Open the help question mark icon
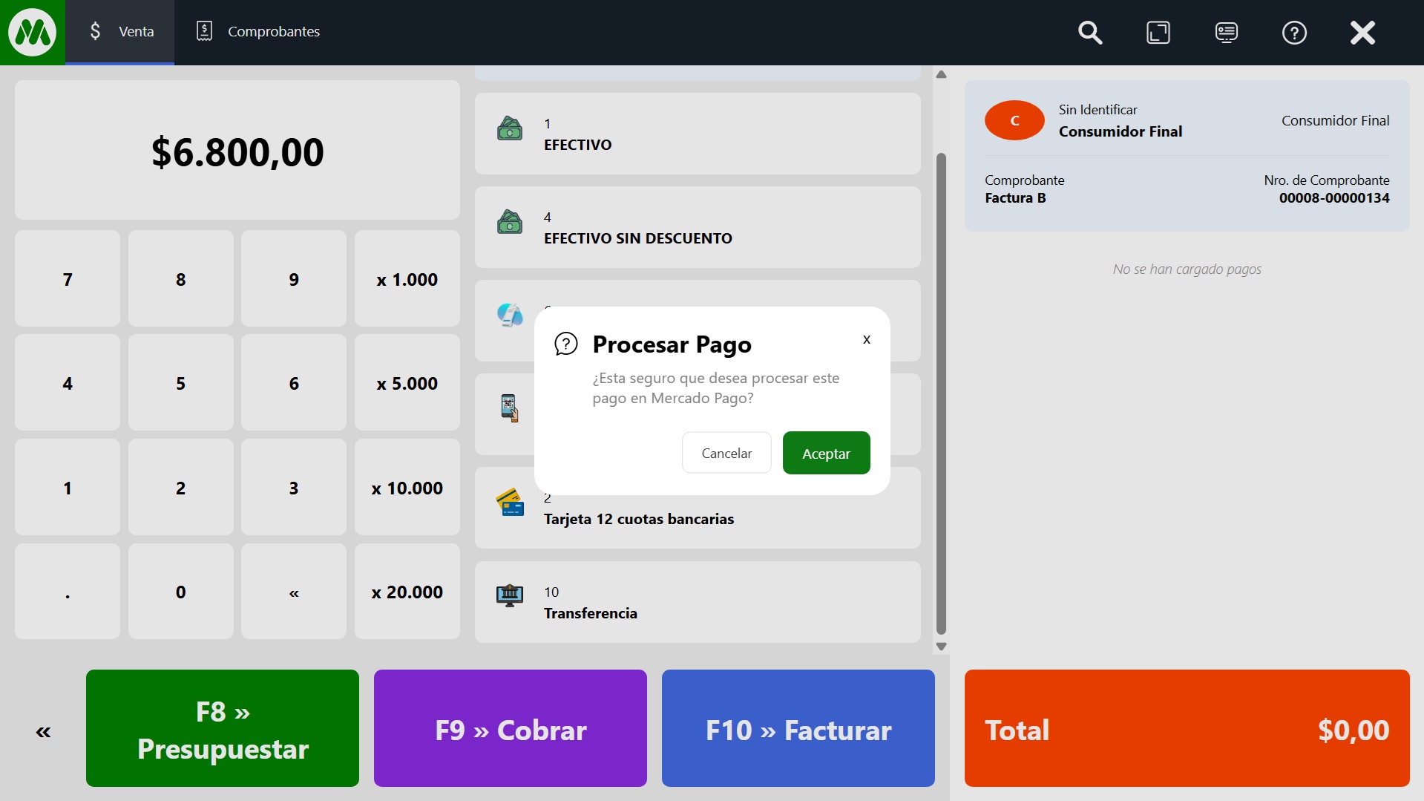 (x=1294, y=33)
